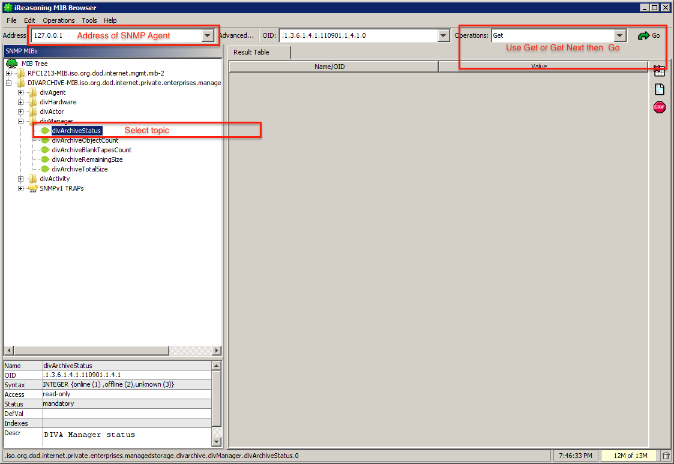The image size is (674, 464).
Task: Select the divArchiveStatus green leaf icon
Action: click(45, 130)
